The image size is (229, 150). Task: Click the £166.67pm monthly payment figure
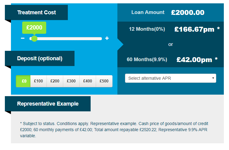pos(194,29)
